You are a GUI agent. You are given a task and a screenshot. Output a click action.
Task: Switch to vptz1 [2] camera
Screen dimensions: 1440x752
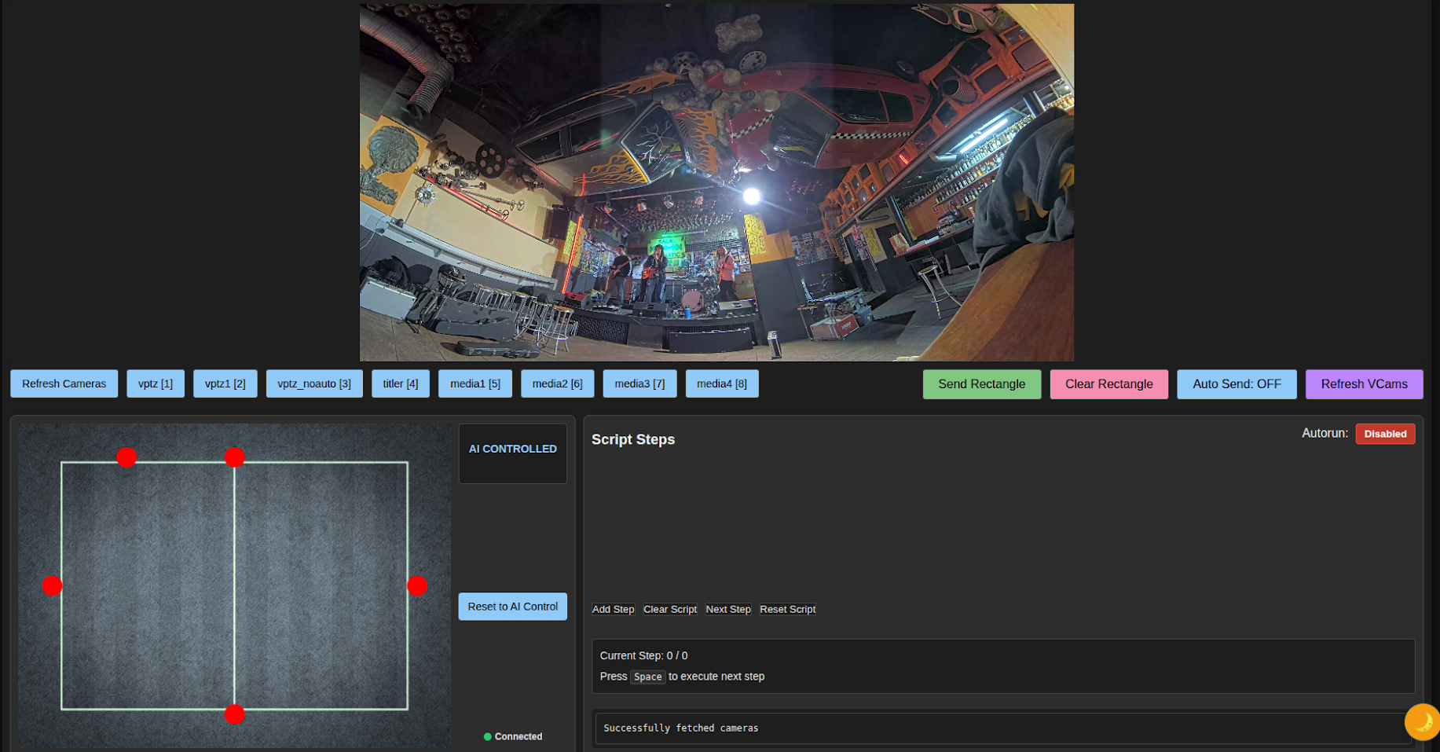[x=225, y=383]
